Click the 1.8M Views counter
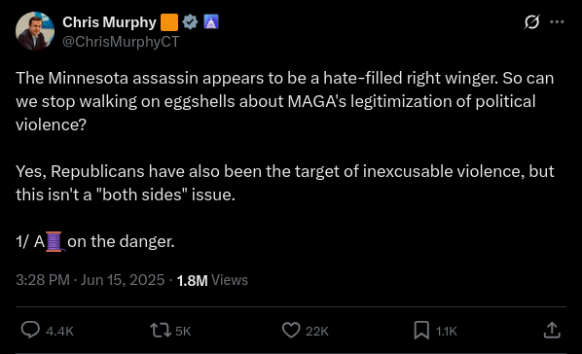This screenshot has height=354, width=582. pyautogui.click(x=212, y=280)
